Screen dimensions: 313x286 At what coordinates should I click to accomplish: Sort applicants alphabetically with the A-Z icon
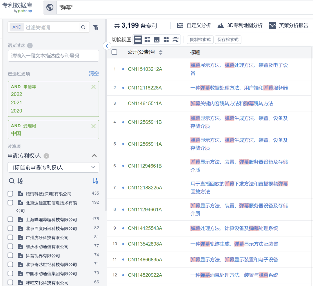pyautogui.click(x=20, y=181)
